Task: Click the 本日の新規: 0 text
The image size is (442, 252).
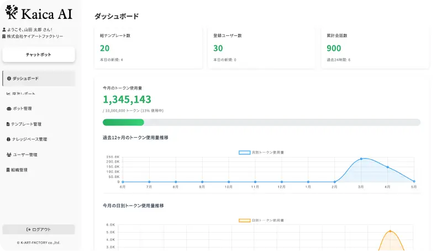Action: [225, 60]
